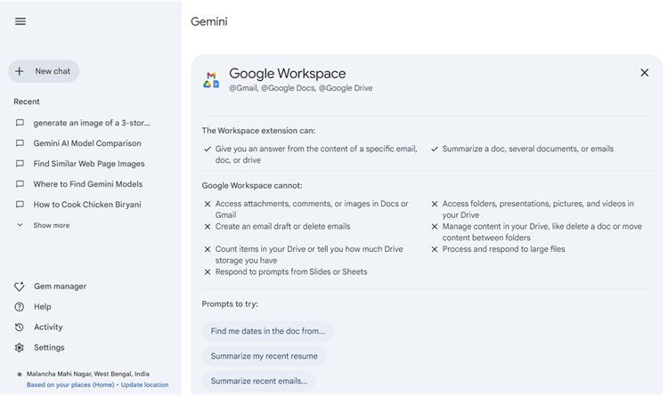Open the Activity history icon
The height and width of the screenshot is (396, 668).
coord(20,327)
